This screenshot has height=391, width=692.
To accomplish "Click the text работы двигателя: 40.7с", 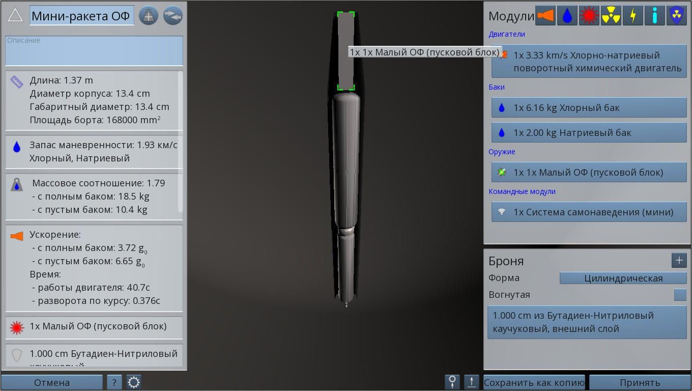I will click(x=91, y=288).
